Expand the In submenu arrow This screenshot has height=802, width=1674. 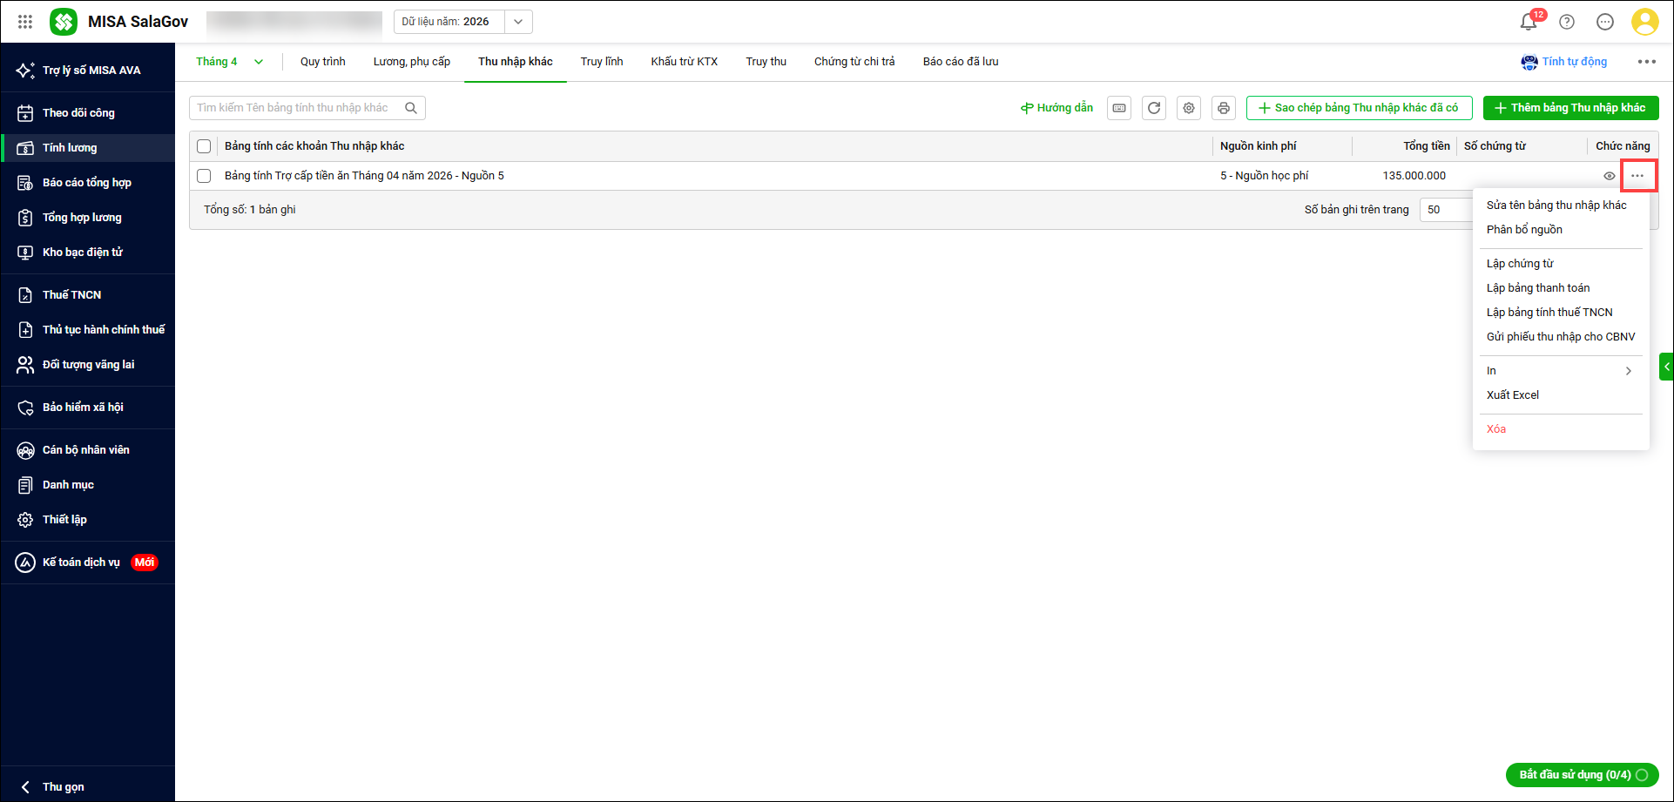pos(1628,371)
